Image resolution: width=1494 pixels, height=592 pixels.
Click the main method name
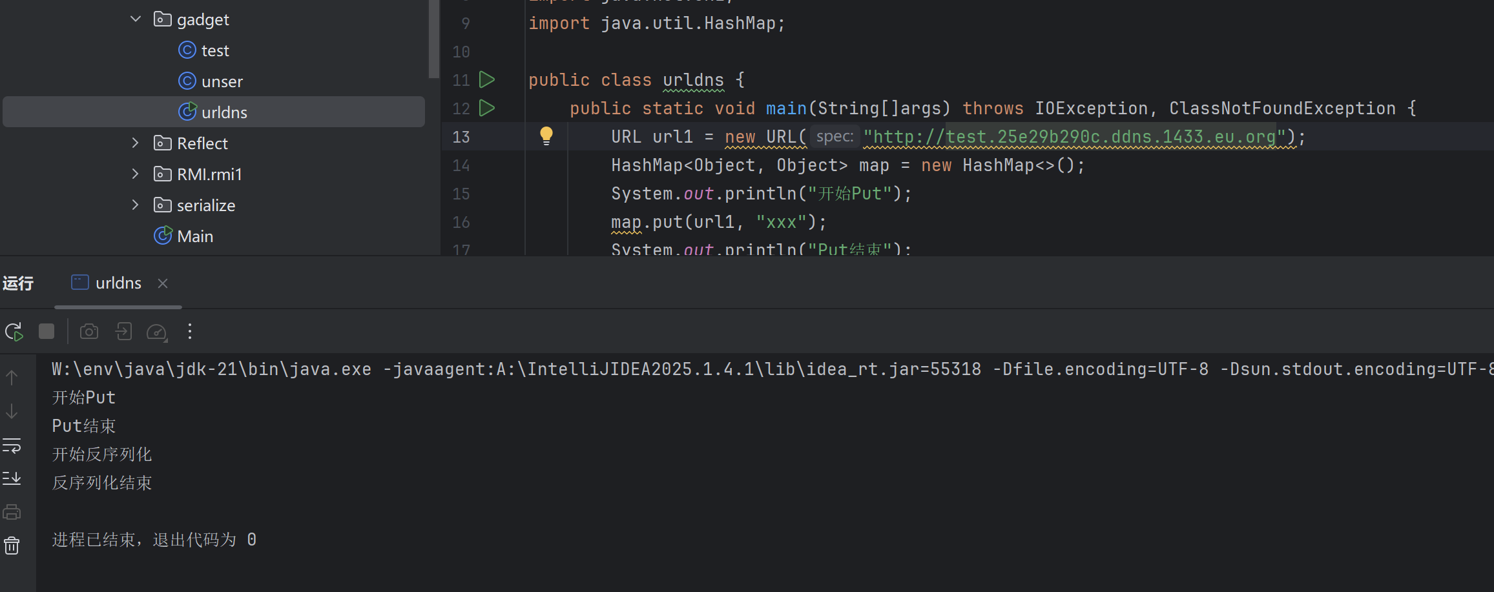coord(786,108)
